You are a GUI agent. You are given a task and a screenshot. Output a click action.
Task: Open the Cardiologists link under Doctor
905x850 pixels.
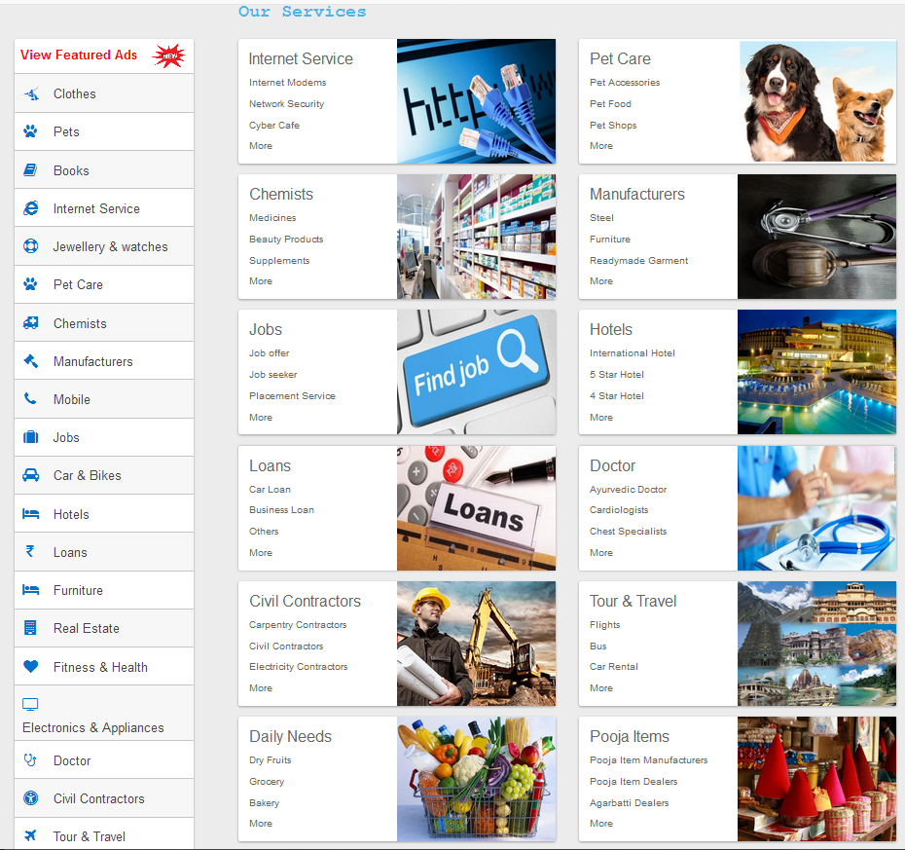pyautogui.click(x=618, y=510)
